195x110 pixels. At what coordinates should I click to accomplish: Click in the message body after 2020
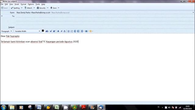click(x=79, y=42)
